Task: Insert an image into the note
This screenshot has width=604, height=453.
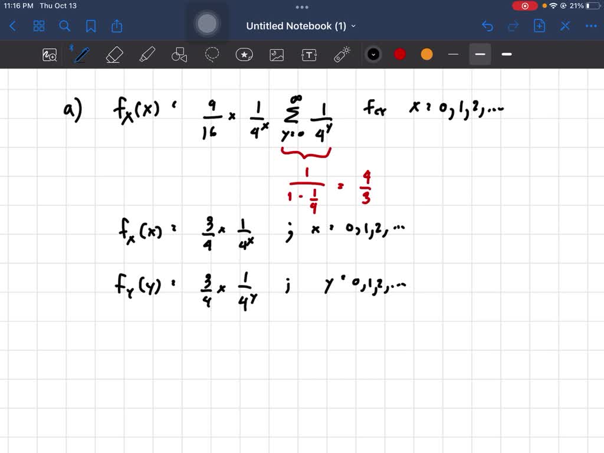Action: pyautogui.click(x=276, y=54)
